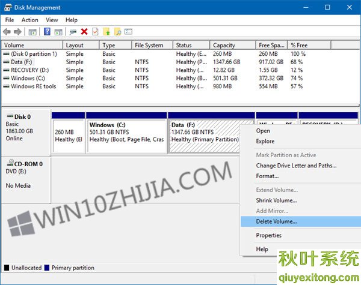Click the connect/refresh drive toolbar icon
The image size is (361, 285).
coord(73,32)
